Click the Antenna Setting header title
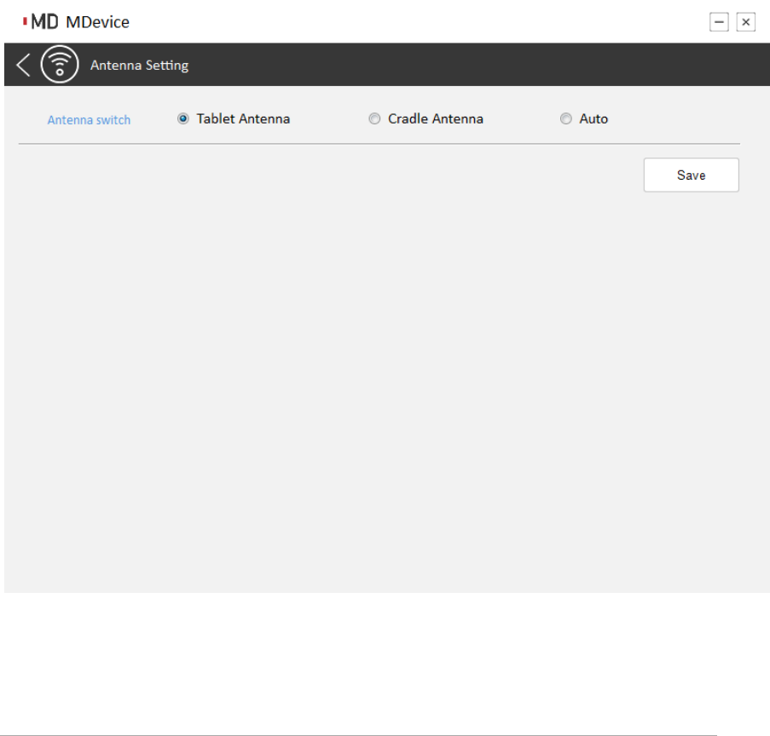Screen dimensions: 770x736 (140, 66)
